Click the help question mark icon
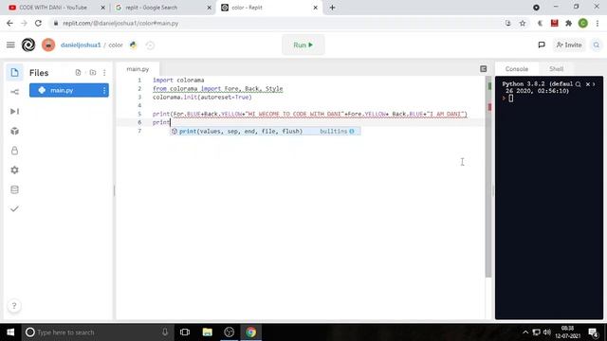 click(x=14, y=306)
